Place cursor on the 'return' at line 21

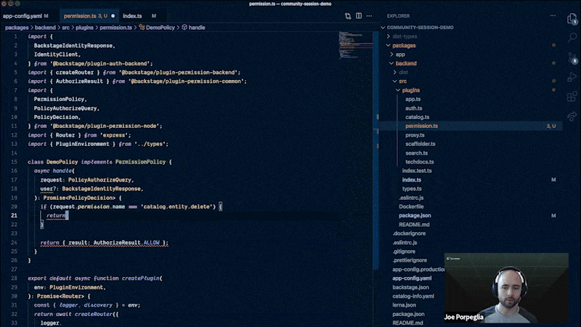click(x=56, y=215)
